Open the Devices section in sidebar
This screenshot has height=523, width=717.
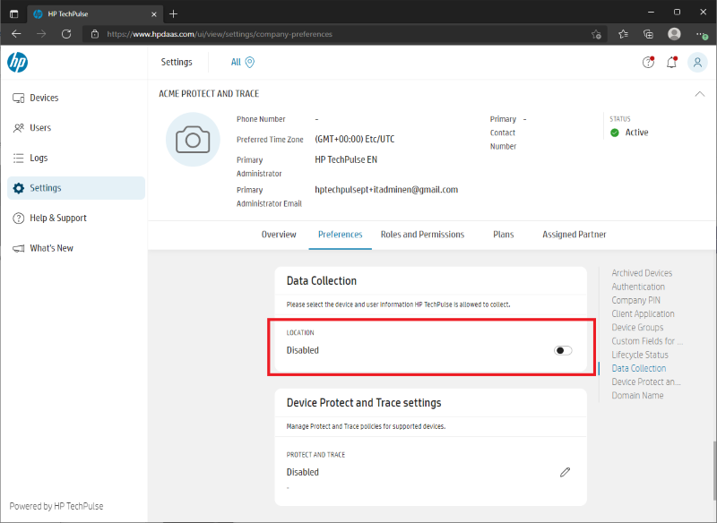[43, 98]
